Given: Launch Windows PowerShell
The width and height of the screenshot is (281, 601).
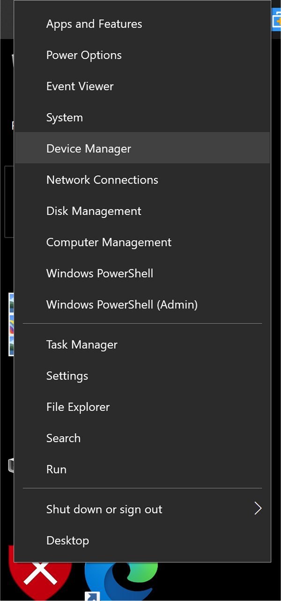Looking at the screenshot, I should click(x=99, y=273).
